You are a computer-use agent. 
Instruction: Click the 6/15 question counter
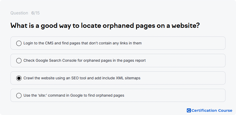pyautogui.click(x=35, y=13)
